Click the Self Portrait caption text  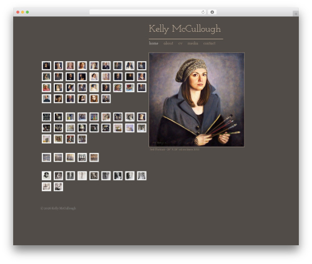[175, 149]
